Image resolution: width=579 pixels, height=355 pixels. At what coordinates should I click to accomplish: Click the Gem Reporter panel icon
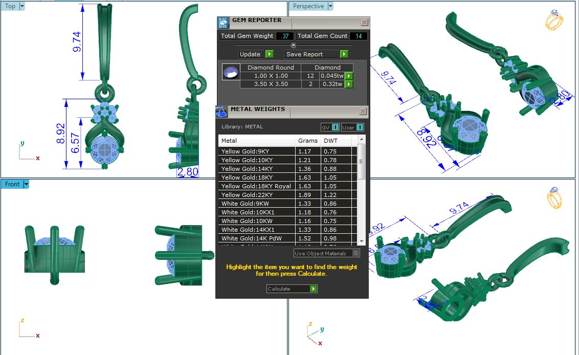[x=222, y=22]
